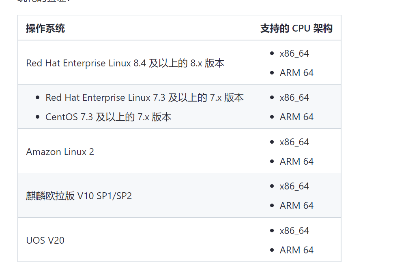Click the bullet before CentOS 7.3
393x272 pixels.
pyautogui.click(x=38, y=117)
